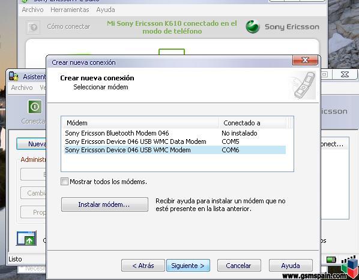The width and height of the screenshot is (359, 280).
Task: Select Sony Ericsson Bluetooth Modem 046 row
Action: [175, 133]
